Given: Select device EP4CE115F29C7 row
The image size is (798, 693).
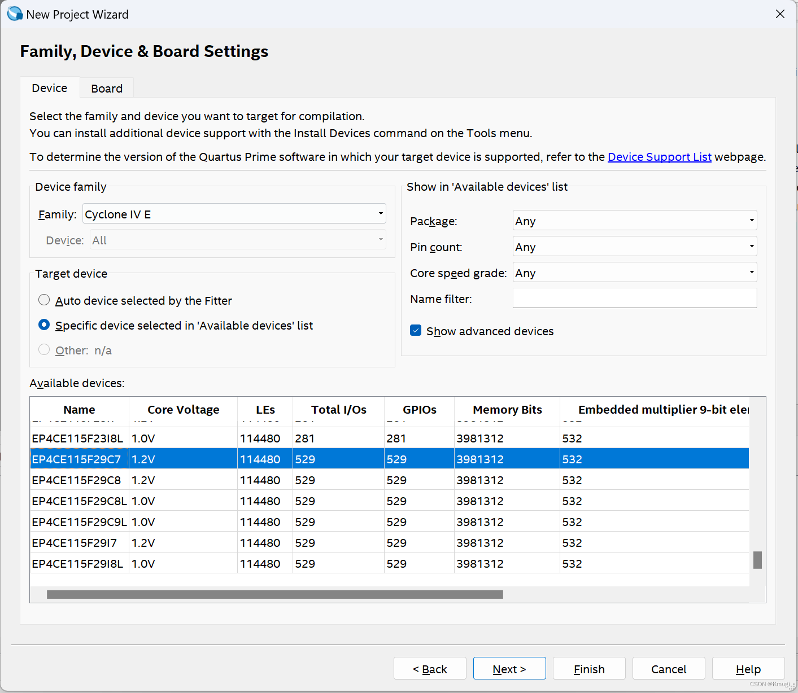Looking at the screenshot, I should coord(390,459).
